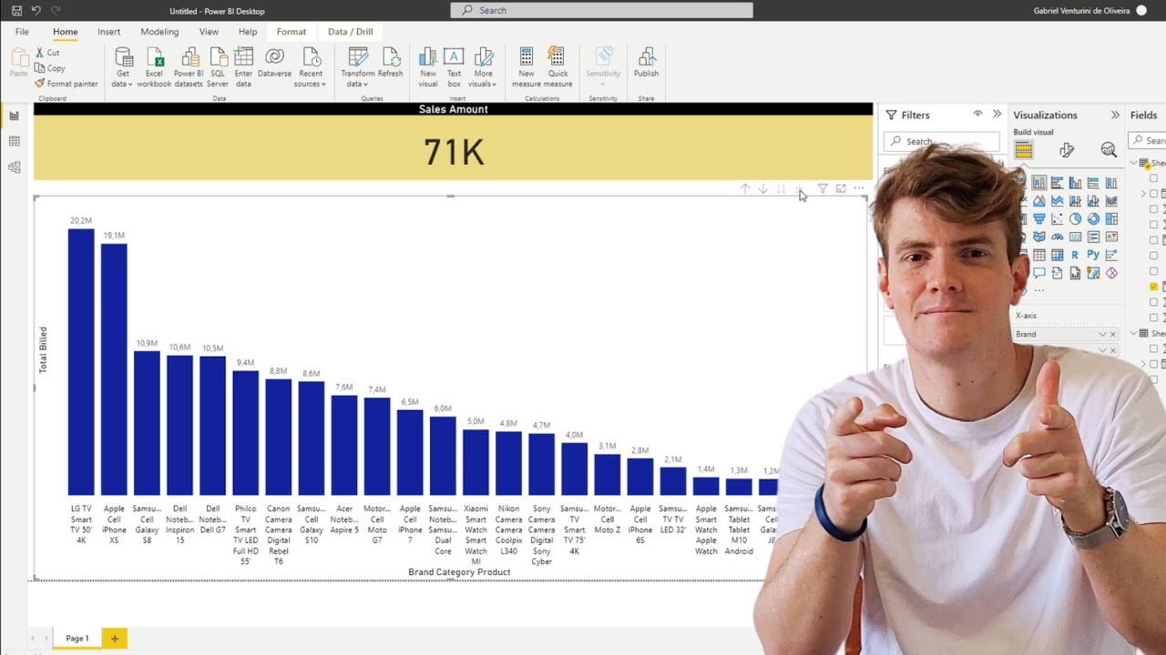Choose the Card (123) visual
The width and height of the screenshot is (1166, 655).
tap(1075, 237)
